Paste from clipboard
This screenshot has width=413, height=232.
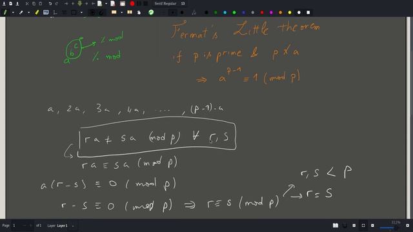(x=40, y=4)
